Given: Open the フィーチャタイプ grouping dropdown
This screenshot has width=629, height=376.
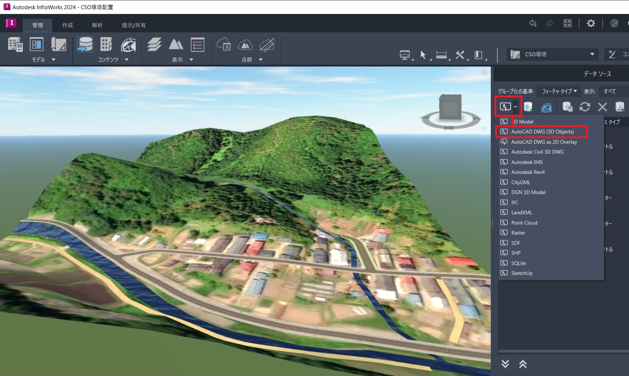Looking at the screenshot, I should (558, 91).
